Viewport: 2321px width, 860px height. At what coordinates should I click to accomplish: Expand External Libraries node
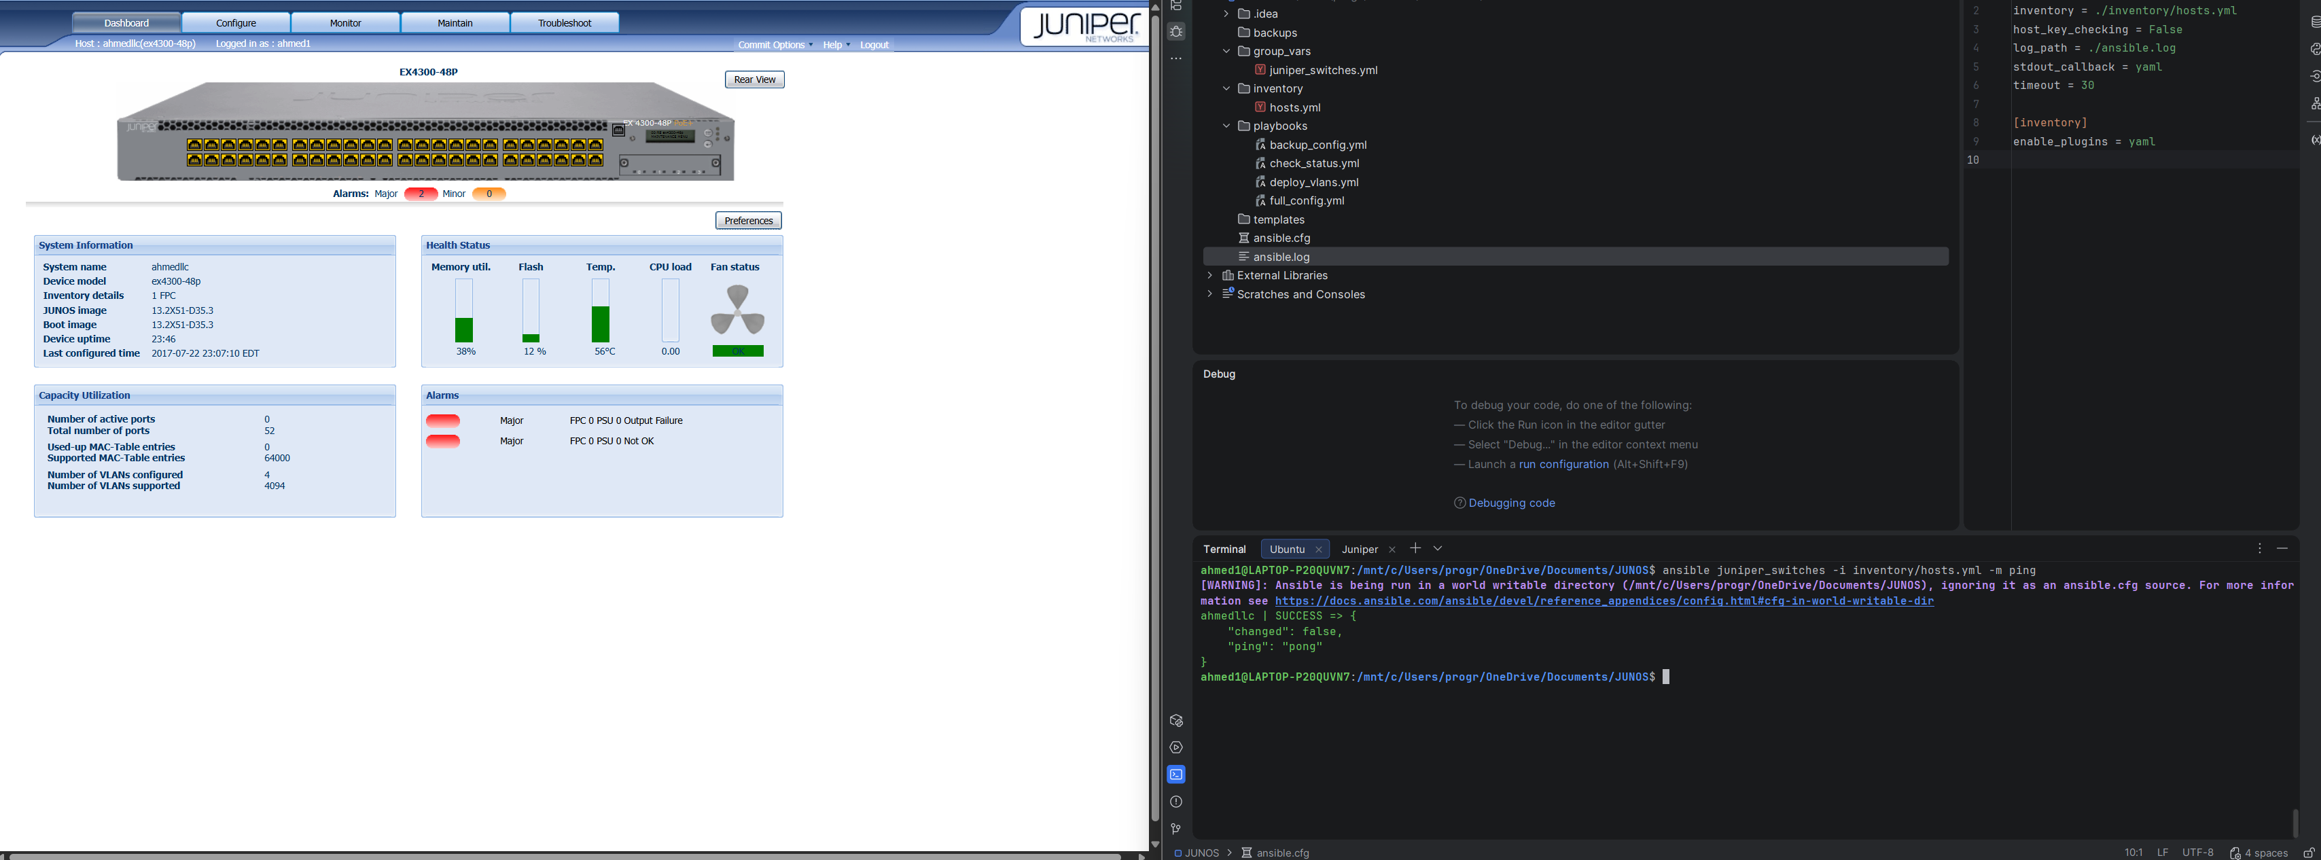click(x=1209, y=276)
